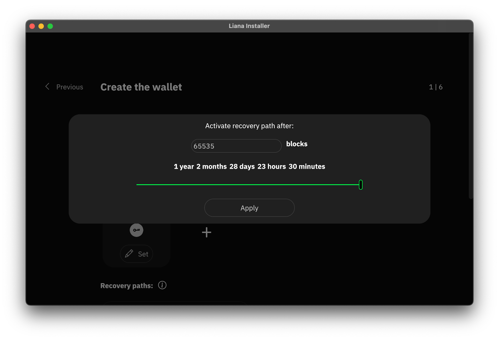Click the round key icon
Image resolution: width=500 pixels, height=341 pixels.
coord(136,230)
